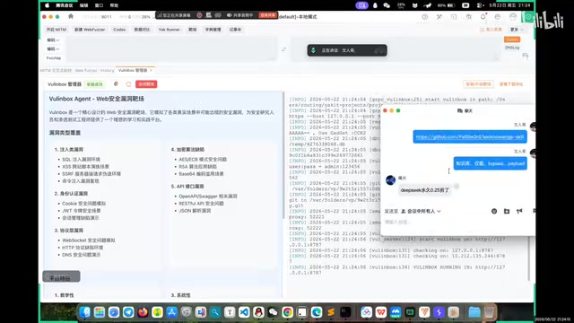Image resolution: width=574 pixels, height=323 pixels.
Task: Click the orange Codec button on right
Action: pyautogui.click(x=512, y=39)
